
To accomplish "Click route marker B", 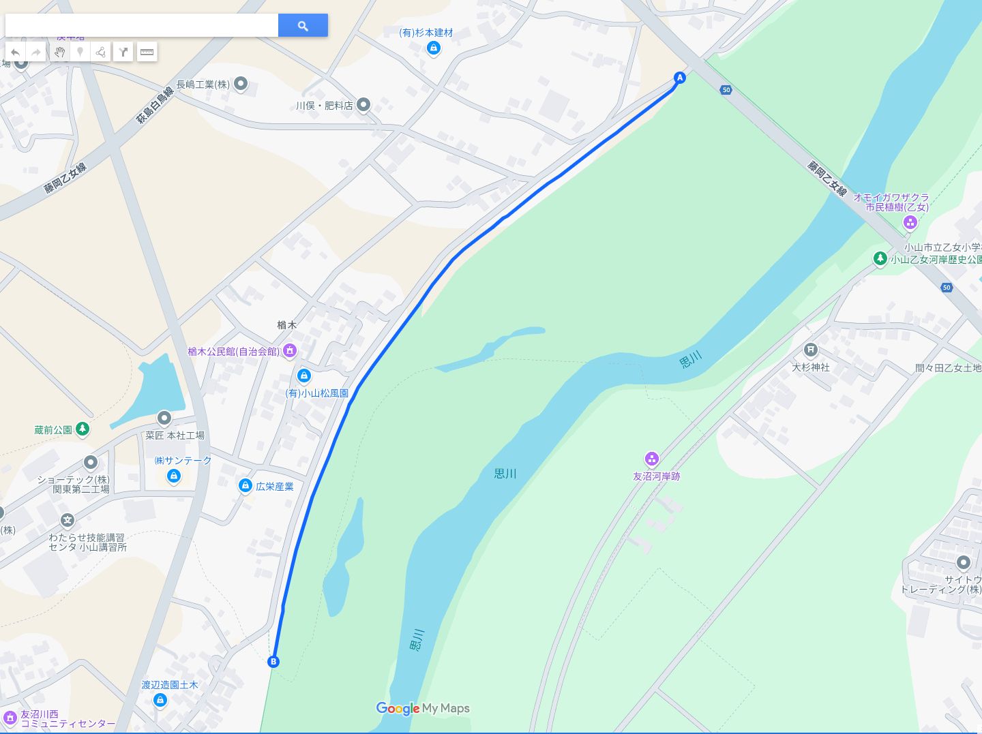I will pyautogui.click(x=273, y=661).
